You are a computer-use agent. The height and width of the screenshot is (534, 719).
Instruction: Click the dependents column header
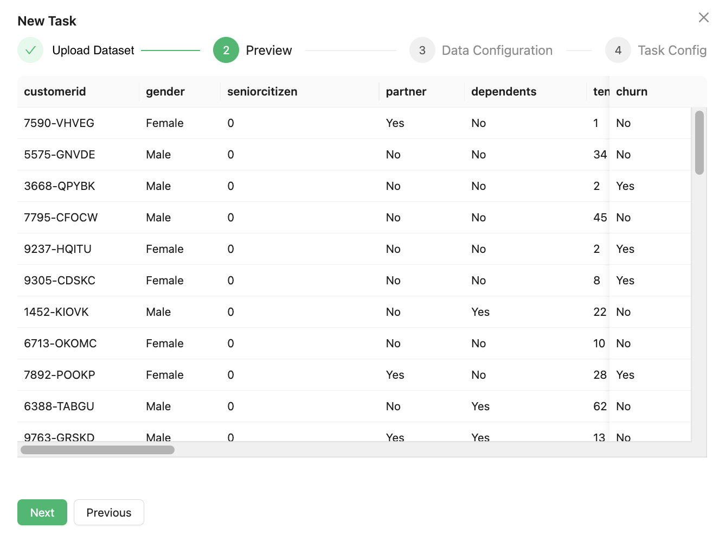(503, 92)
